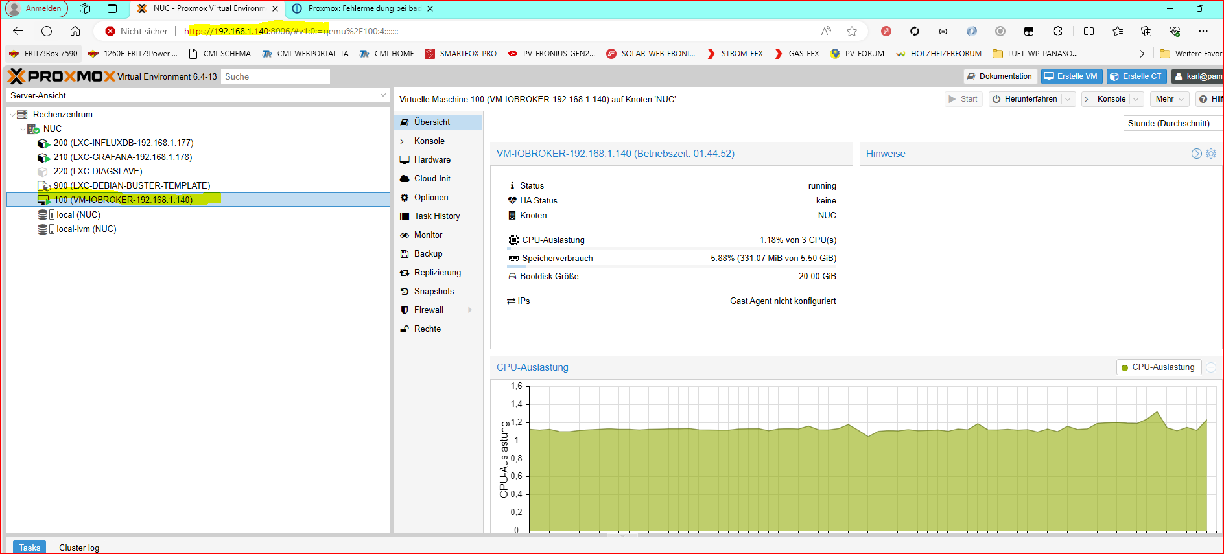Add page to favorites star
The image size is (1224, 554).
coord(852,31)
